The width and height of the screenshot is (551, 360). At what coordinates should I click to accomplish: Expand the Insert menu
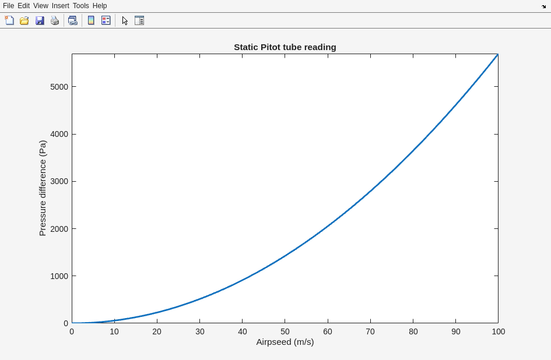(x=61, y=6)
